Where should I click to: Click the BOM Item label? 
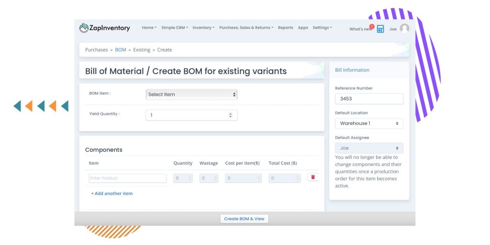pyautogui.click(x=100, y=93)
